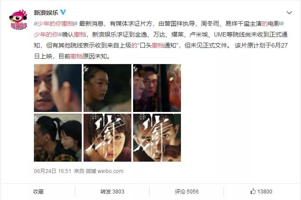Viewport: 301px width, 200px height.
Task: Like the post with thumbs-up icon
Action: click(x=253, y=191)
